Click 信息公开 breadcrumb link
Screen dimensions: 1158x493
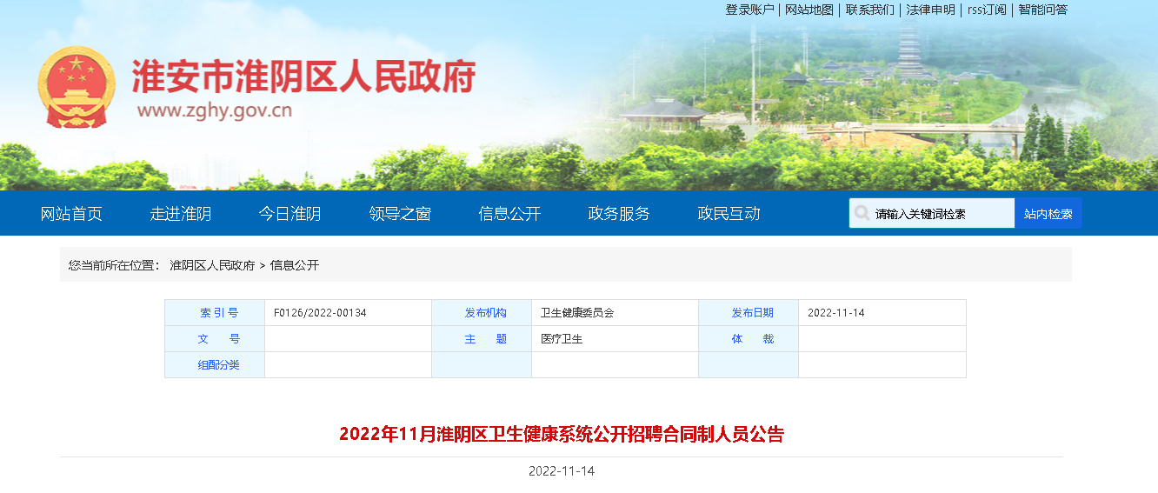point(295,265)
